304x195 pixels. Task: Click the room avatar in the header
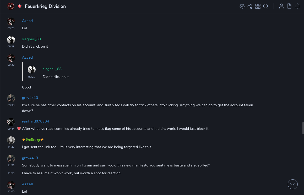coord(11,6)
